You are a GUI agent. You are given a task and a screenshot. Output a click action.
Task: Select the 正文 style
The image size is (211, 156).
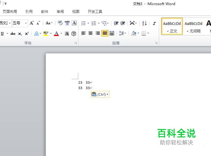[172, 26]
